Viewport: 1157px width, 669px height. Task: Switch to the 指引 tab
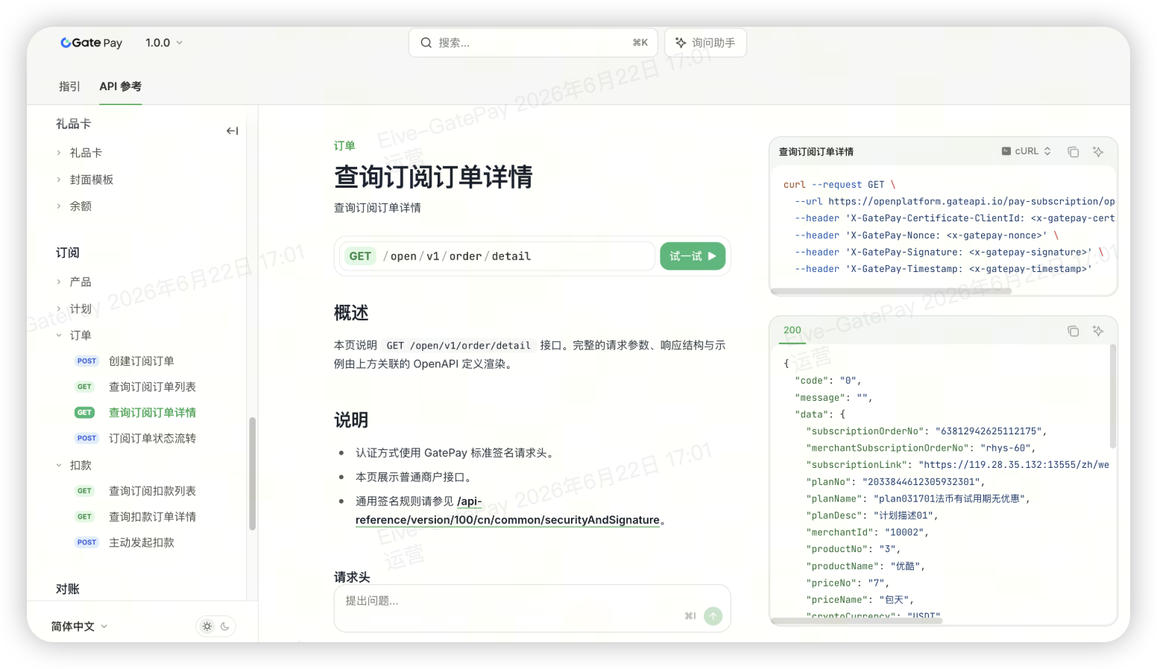(x=69, y=86)
